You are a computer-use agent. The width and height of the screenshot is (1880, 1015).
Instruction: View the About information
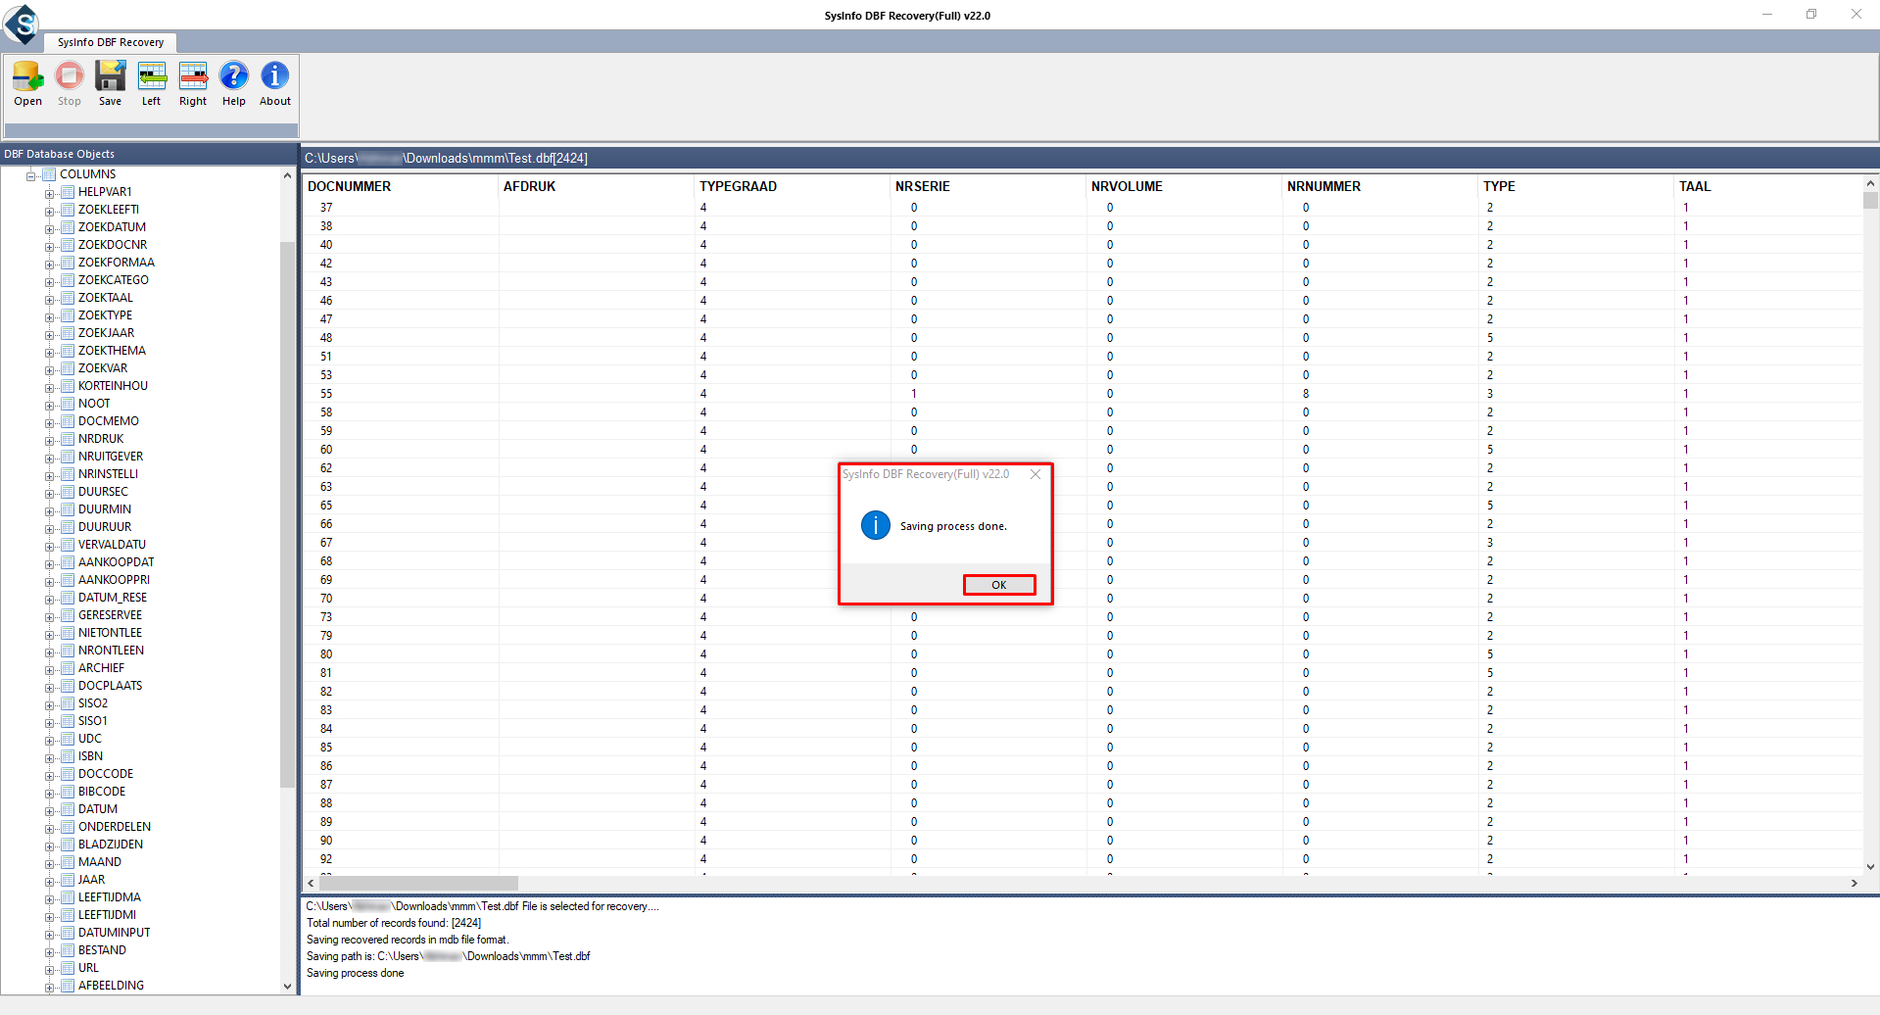(274, 81)
